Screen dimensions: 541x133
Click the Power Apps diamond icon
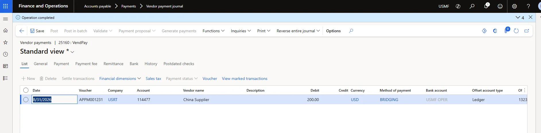point(484,31)
